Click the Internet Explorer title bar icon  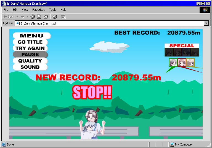pos(4,4)
